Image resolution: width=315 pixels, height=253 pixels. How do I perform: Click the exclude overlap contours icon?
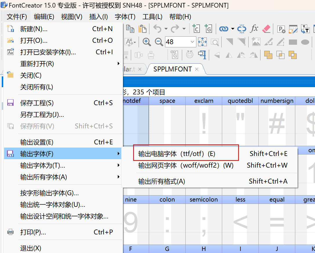(293, 55)
